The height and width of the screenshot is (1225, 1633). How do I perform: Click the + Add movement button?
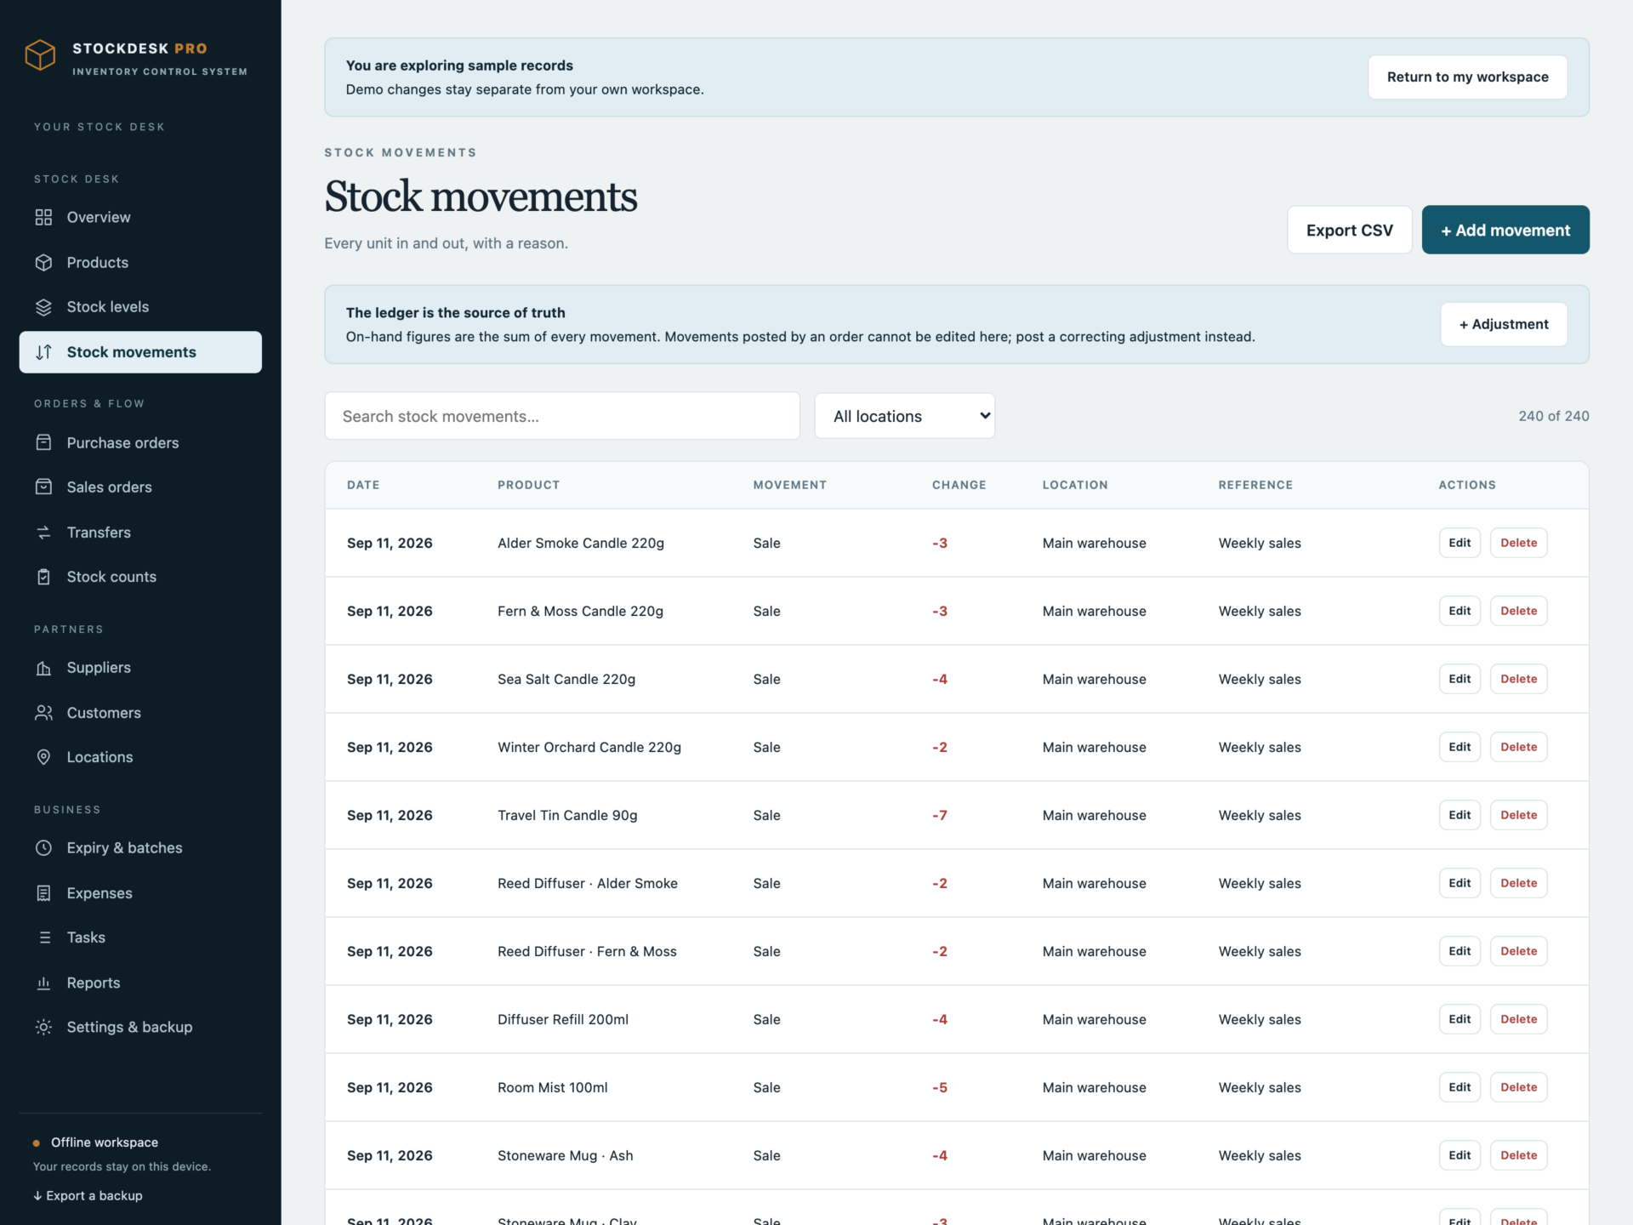tap(1505, 230)
